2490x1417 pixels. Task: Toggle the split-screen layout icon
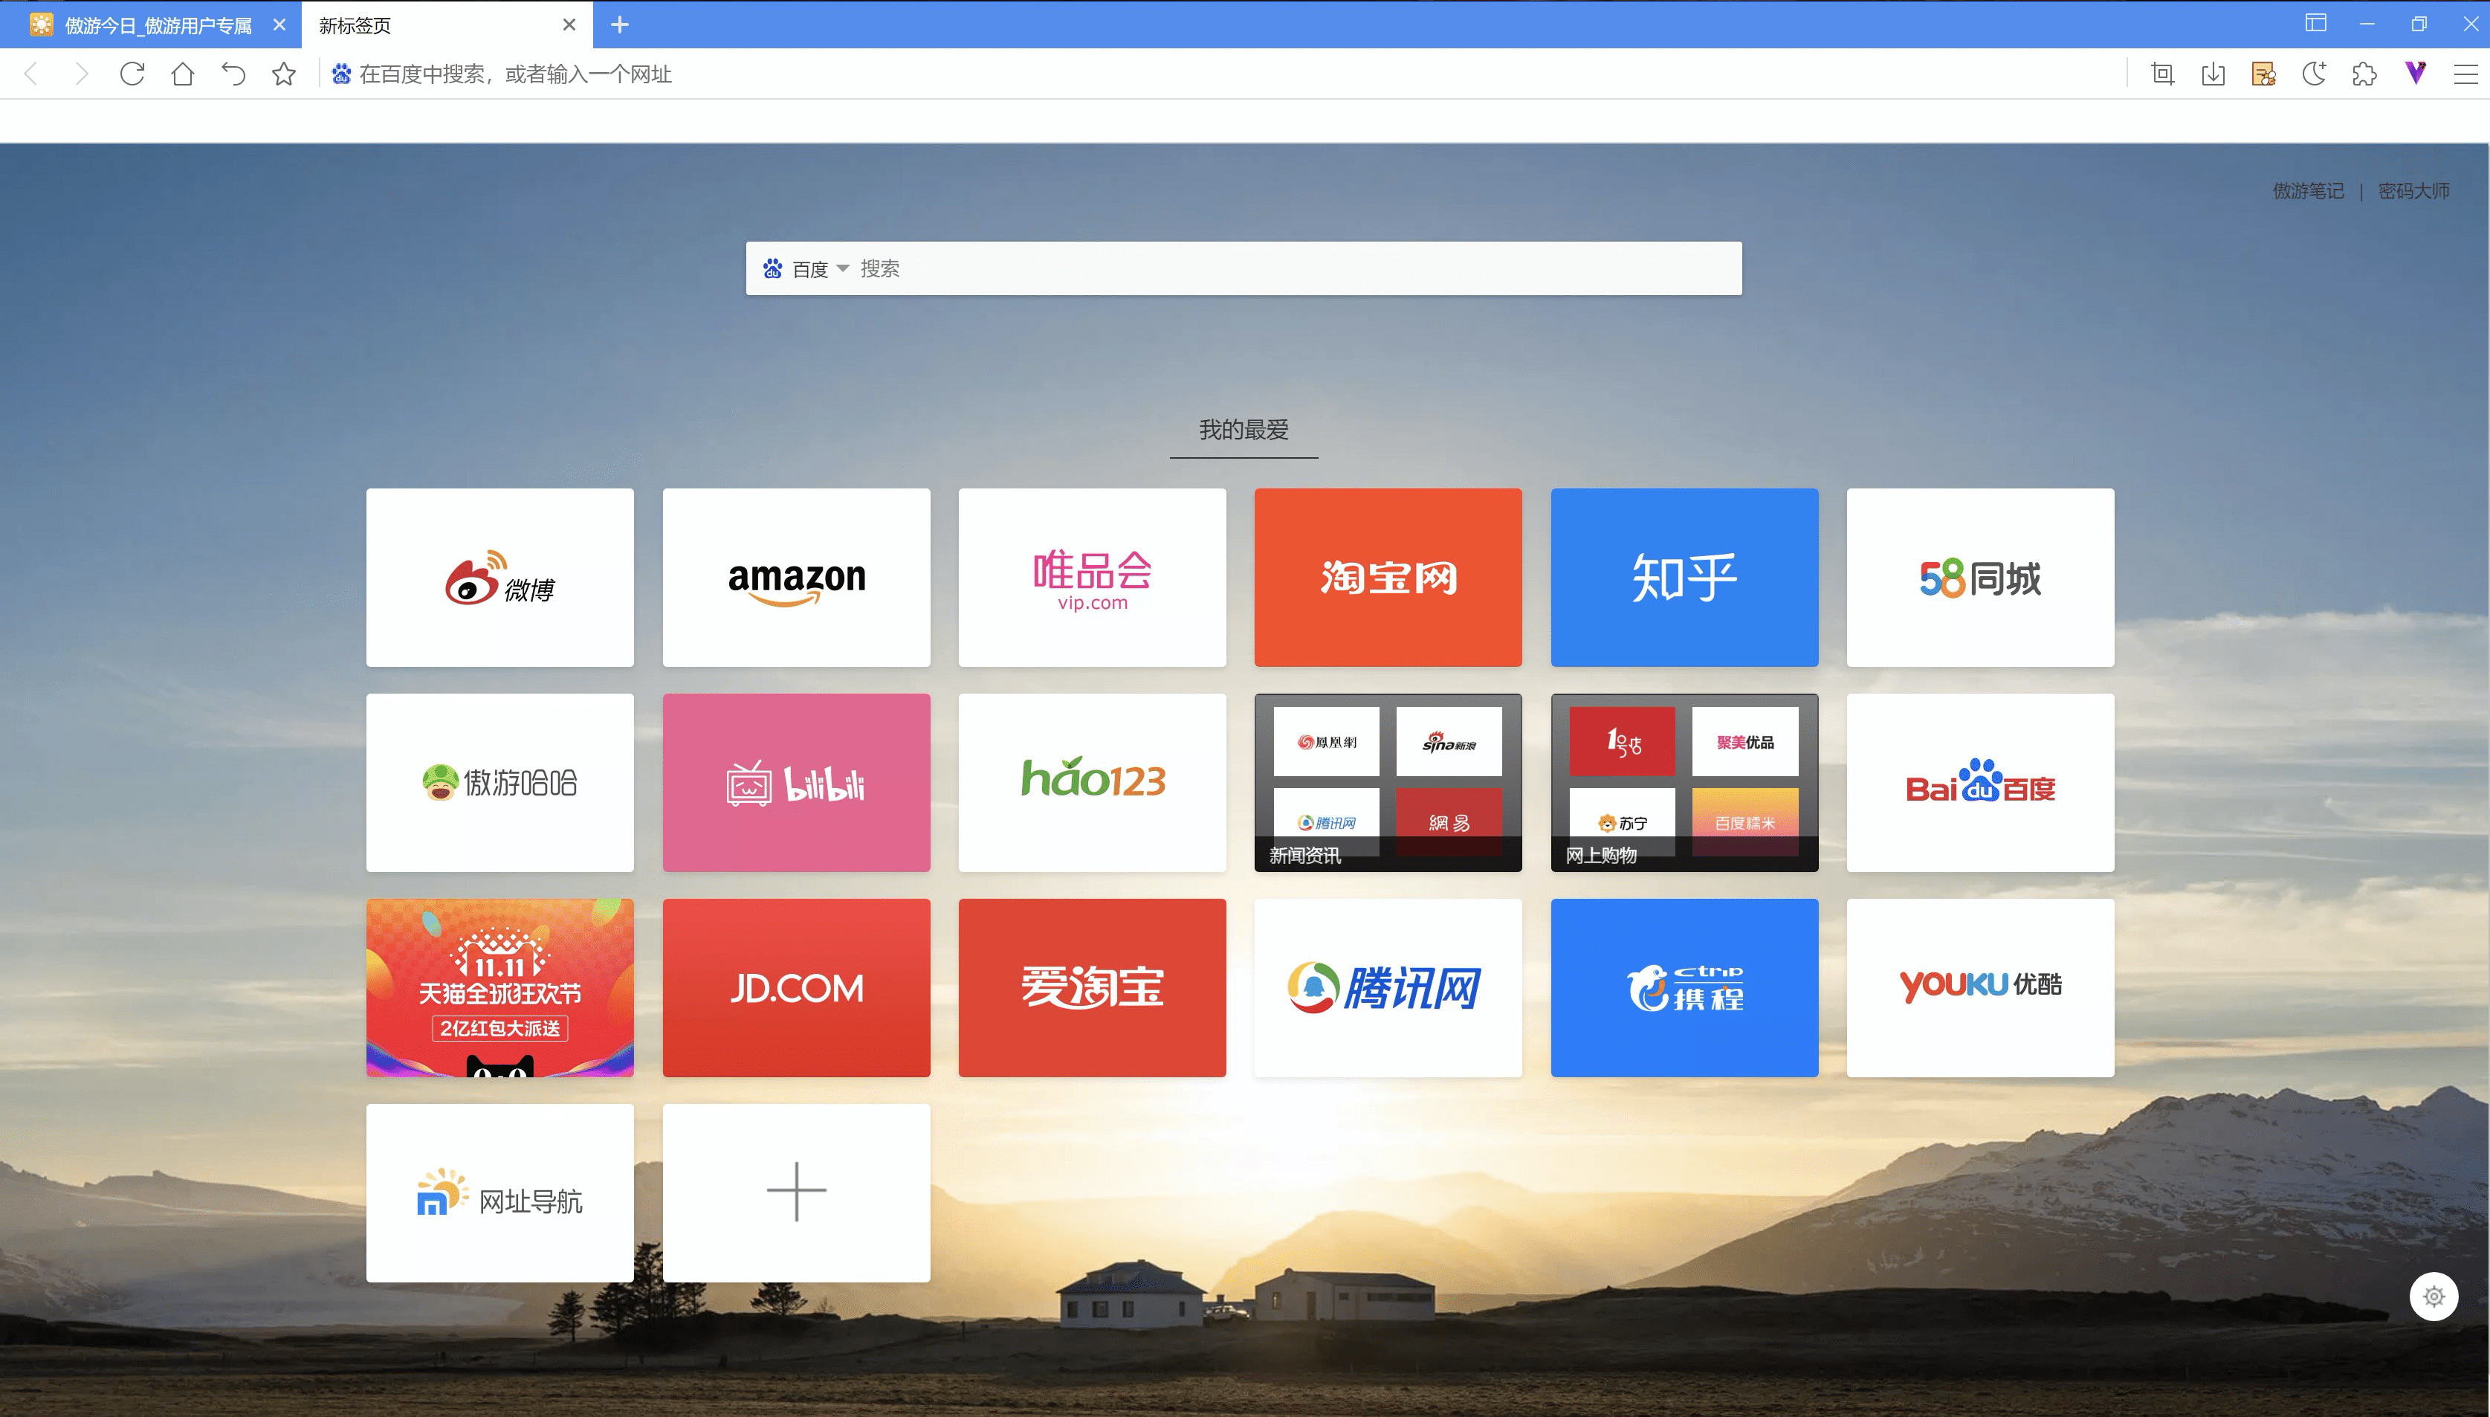[x=2316, y=23]
